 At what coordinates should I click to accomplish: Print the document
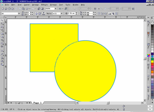click(x=13, y=9)
